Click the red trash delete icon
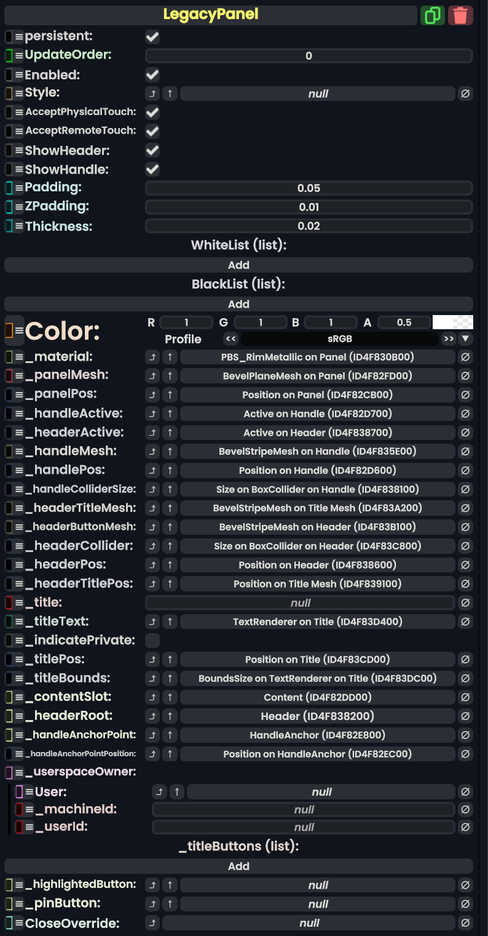The width and height of the screenshot is (488, 936). click(x=460, y=15)
